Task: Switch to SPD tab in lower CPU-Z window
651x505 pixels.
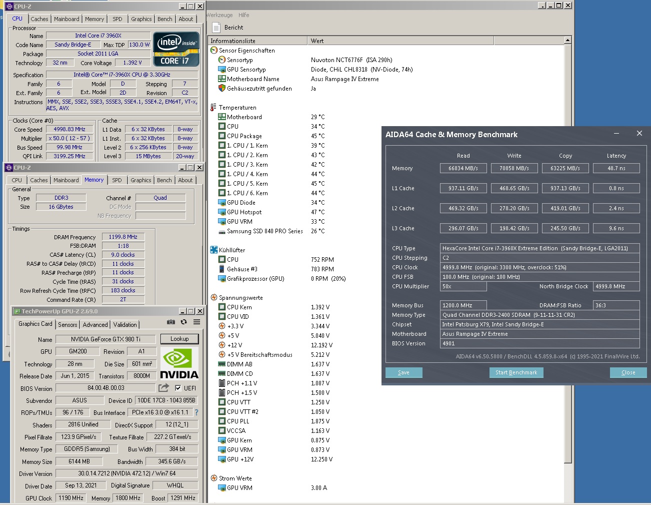Action: point(117,180)
